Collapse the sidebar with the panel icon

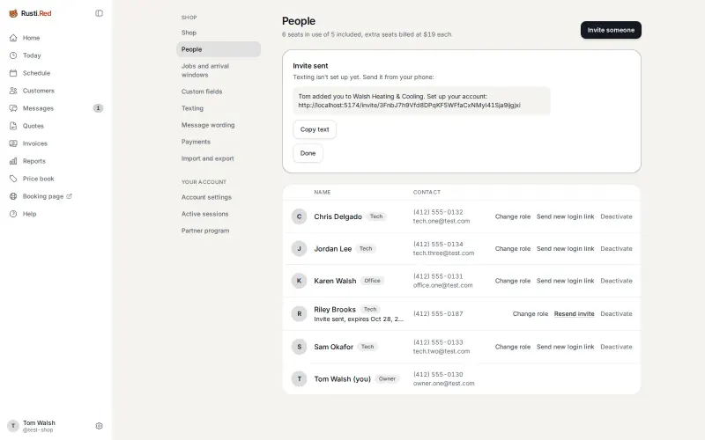coord(99,13)
